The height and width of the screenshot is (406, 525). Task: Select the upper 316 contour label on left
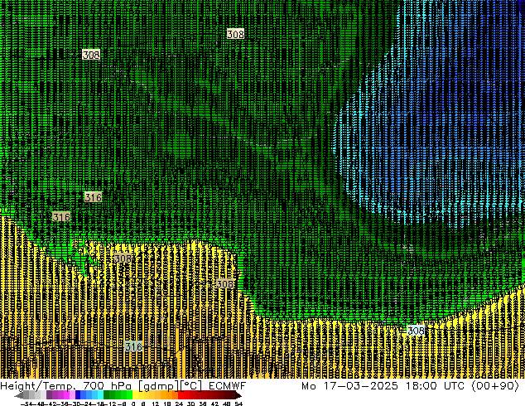(94, 197)
